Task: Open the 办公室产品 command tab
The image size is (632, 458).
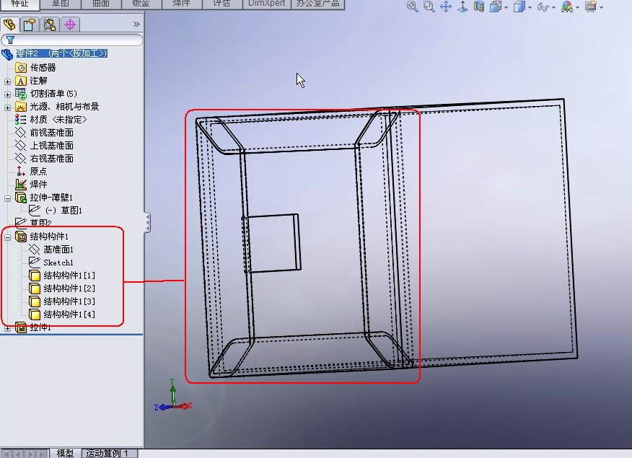Action: click(317, 4)
